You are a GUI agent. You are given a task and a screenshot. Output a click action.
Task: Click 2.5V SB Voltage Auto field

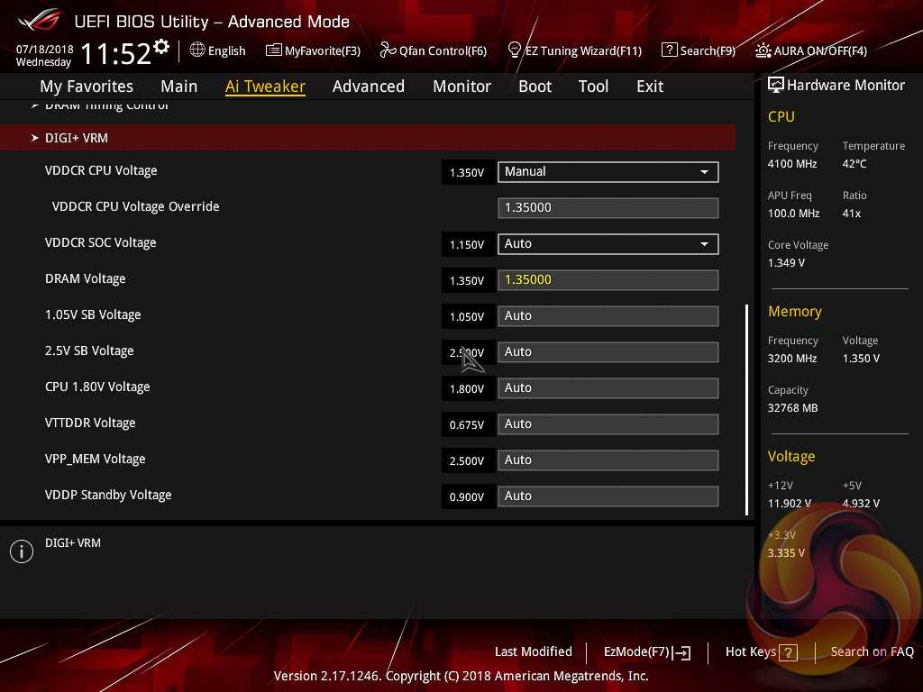pyautogui.click(x=608, y=352)
